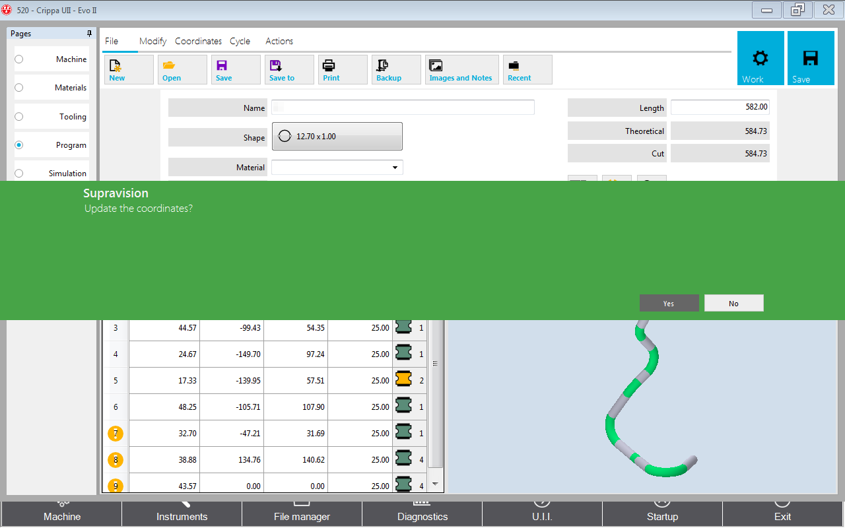Click the Work gear tile
The image size is (845, 528).
(760, 59)
